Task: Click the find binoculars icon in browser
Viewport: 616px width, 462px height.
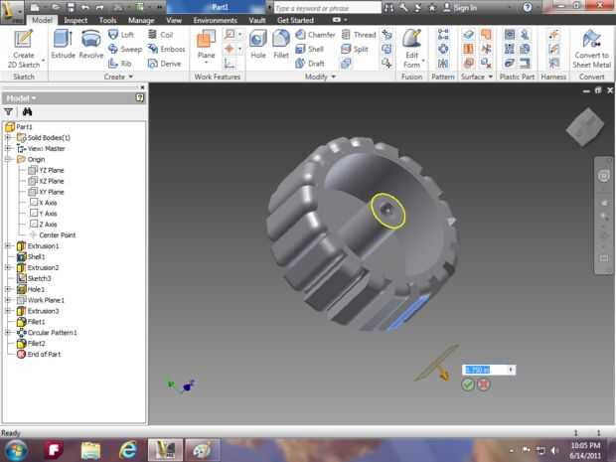Action: (27, 112)
